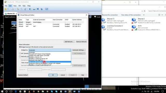Select Local Area Connection 2 adapter

pos(115,28)
